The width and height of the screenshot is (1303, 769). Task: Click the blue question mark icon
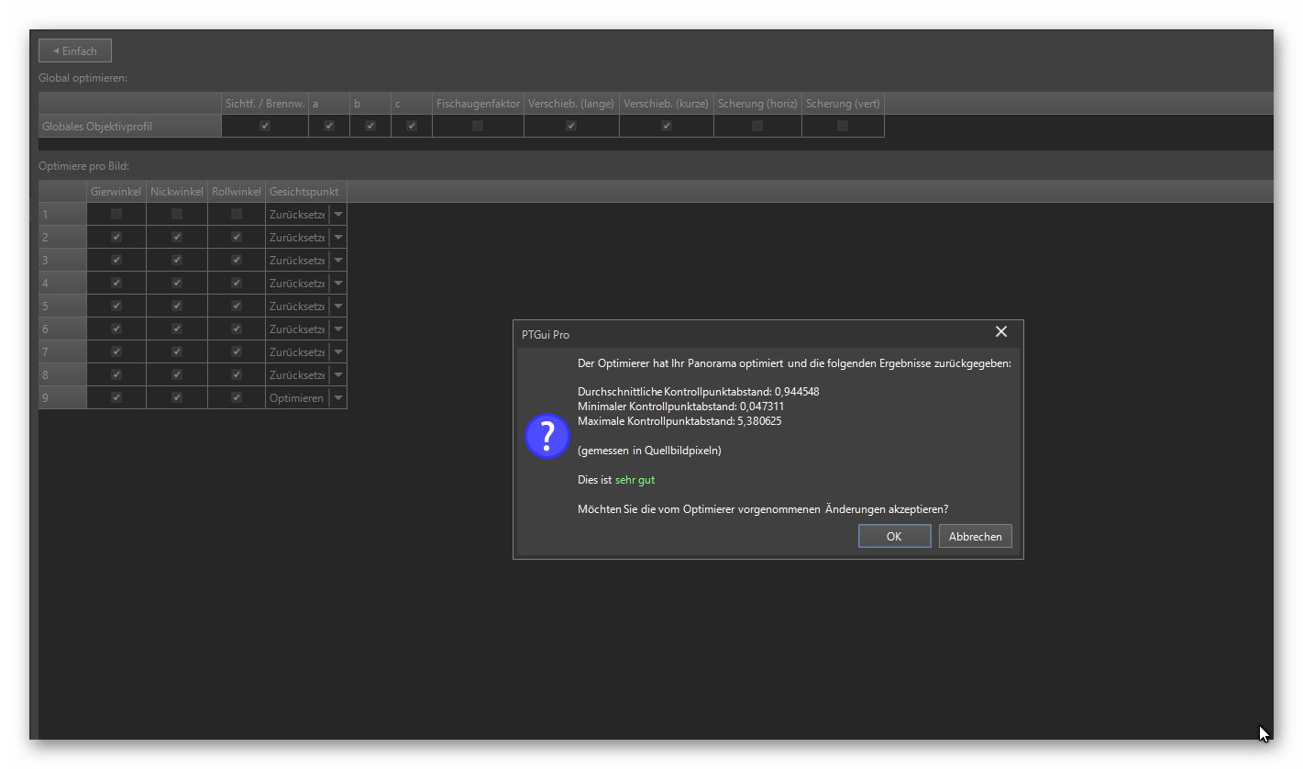[547, 436]
